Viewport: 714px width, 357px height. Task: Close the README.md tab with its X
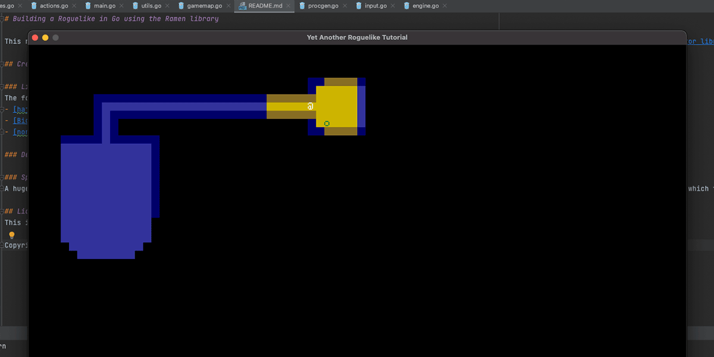[289, 5]
